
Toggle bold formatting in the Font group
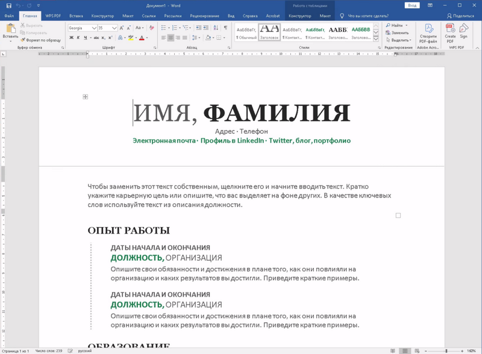point(70,38)
